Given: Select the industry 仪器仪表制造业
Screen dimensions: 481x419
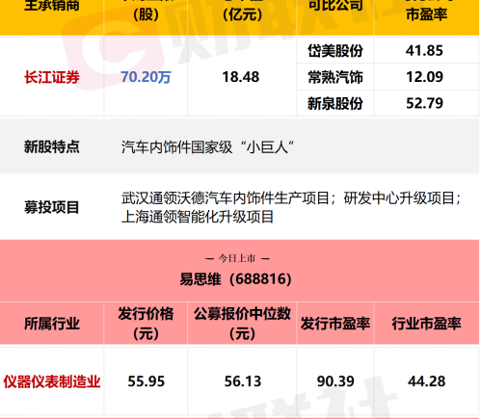Looking at the screenshot, I should [x=52, y=381].
